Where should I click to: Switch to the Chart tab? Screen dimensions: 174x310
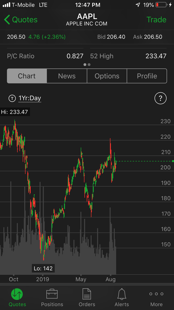click(x=27, y=76)
